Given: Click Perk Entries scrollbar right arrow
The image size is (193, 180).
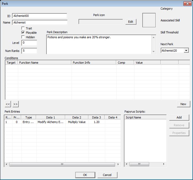Looking at the screenshot, I should tap(118, 164).
